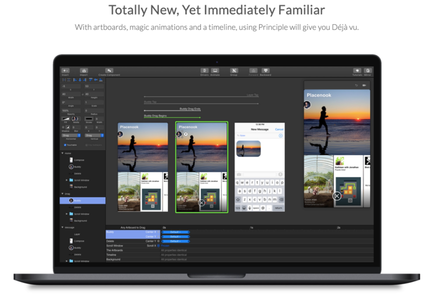The image size is (437, 301).
Task: Open the Horizontal Drag dropdown
Action: [71, 135]
